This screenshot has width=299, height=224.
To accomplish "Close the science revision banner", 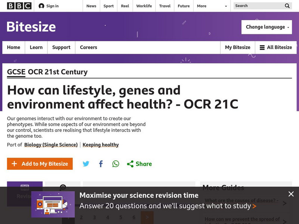I will [291, 194].
